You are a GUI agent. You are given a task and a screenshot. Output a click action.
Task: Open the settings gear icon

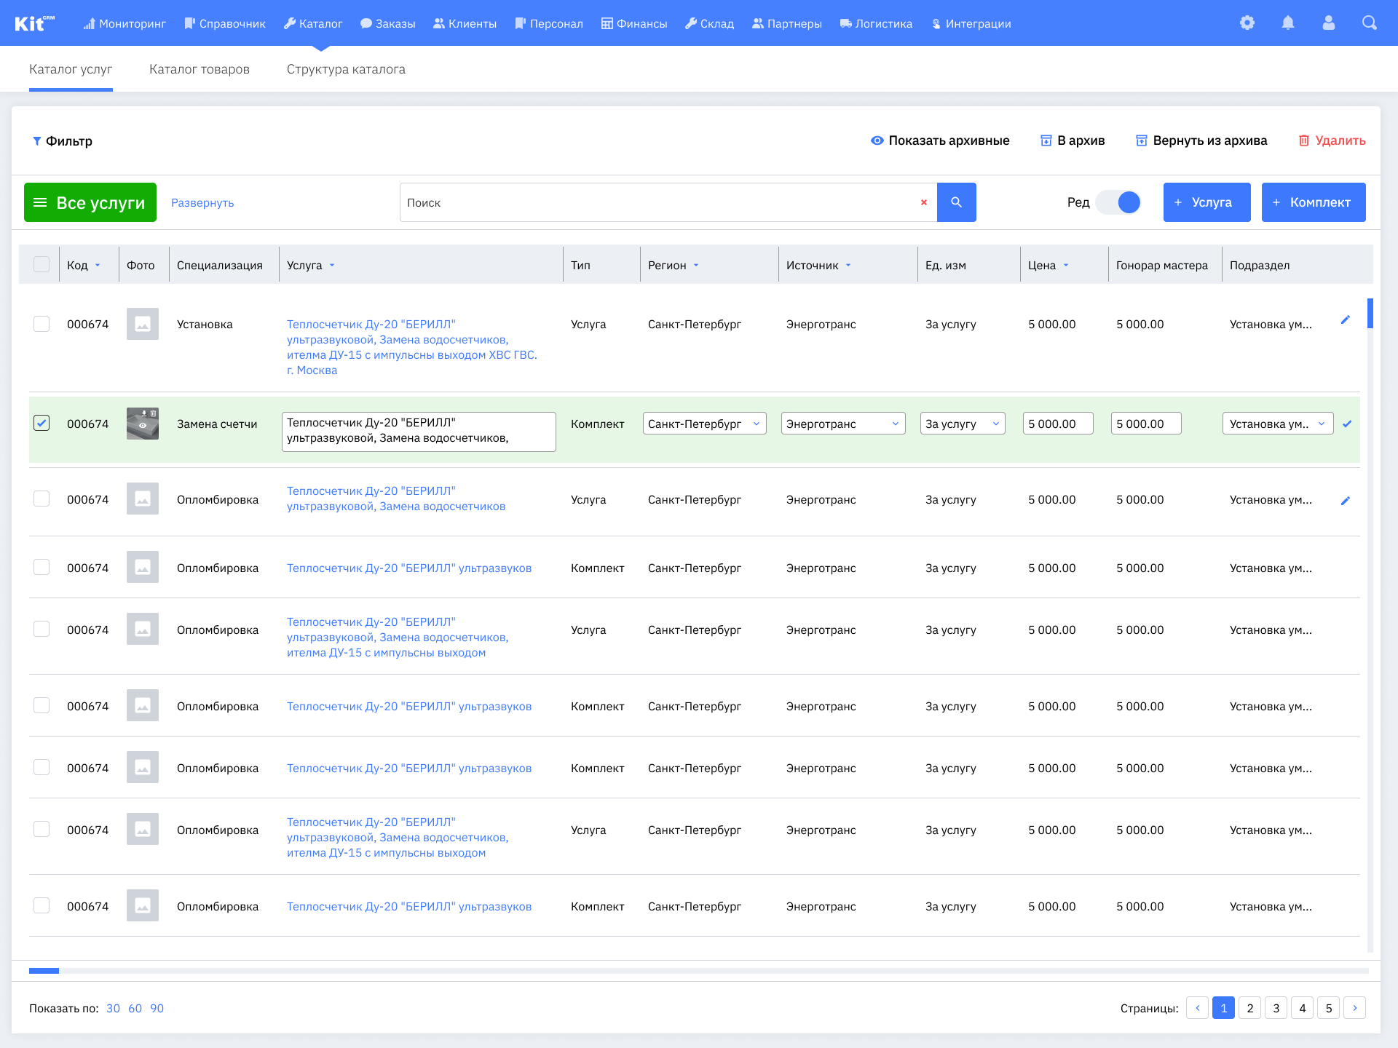tap(1247, 23)
